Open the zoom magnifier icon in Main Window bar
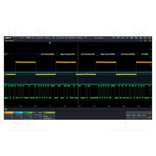 tap(145, 41)
